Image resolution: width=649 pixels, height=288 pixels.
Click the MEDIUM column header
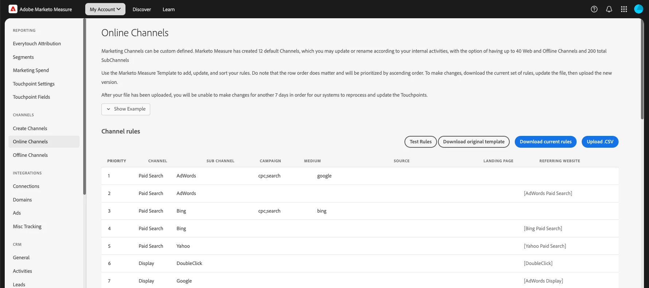point(312,161)
